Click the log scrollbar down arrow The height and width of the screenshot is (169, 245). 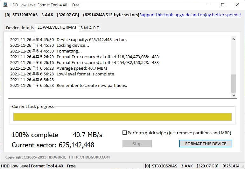tap(234, 95)
